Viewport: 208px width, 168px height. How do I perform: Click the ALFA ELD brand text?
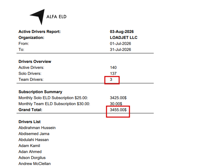coord(56,17)
